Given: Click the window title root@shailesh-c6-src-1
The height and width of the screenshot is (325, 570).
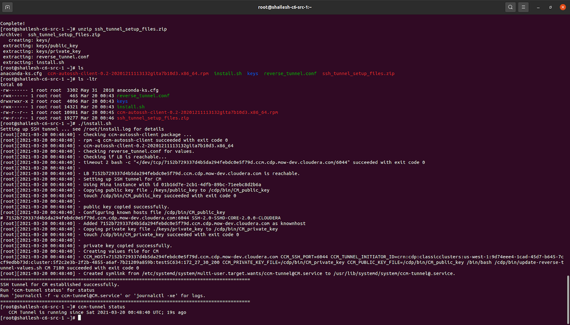Looking at the screenshot, I should coord(285,7).
